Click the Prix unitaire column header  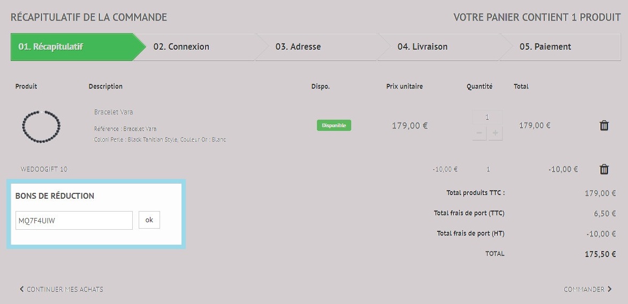[x=405, y=87]
